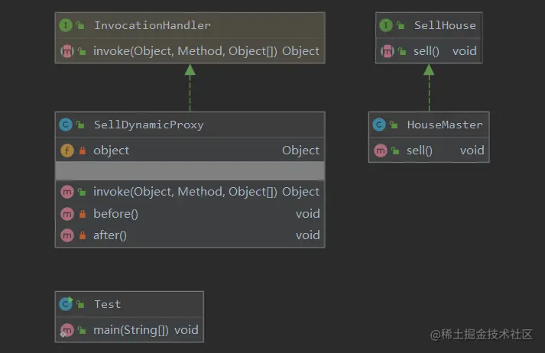Select the SellDynamicProxy class name

148,125
